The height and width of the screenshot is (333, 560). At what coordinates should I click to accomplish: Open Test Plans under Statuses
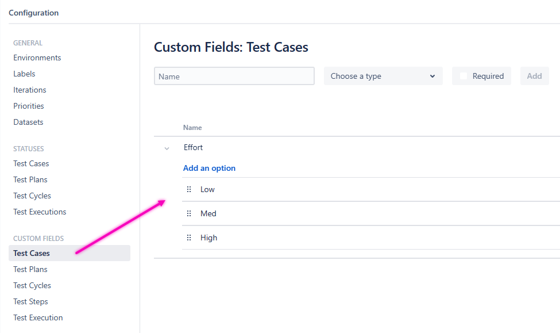pos(30,179)
